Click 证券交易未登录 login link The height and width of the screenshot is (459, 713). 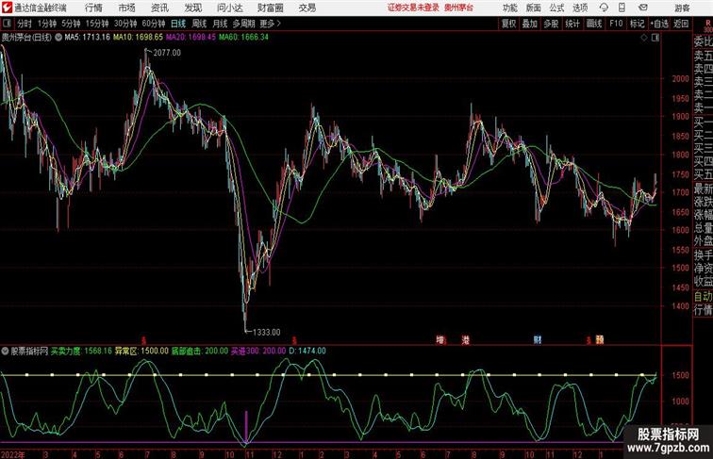point(413,8)
